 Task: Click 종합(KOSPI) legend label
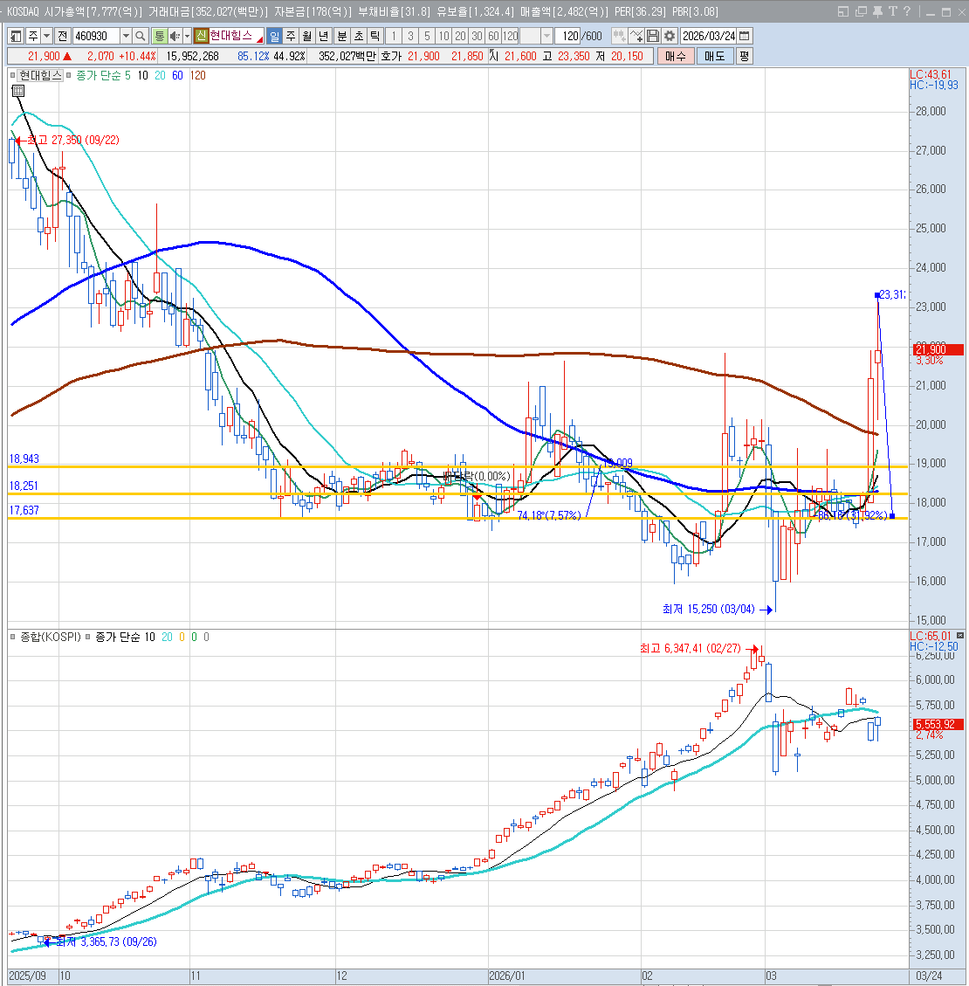point(51,637)
